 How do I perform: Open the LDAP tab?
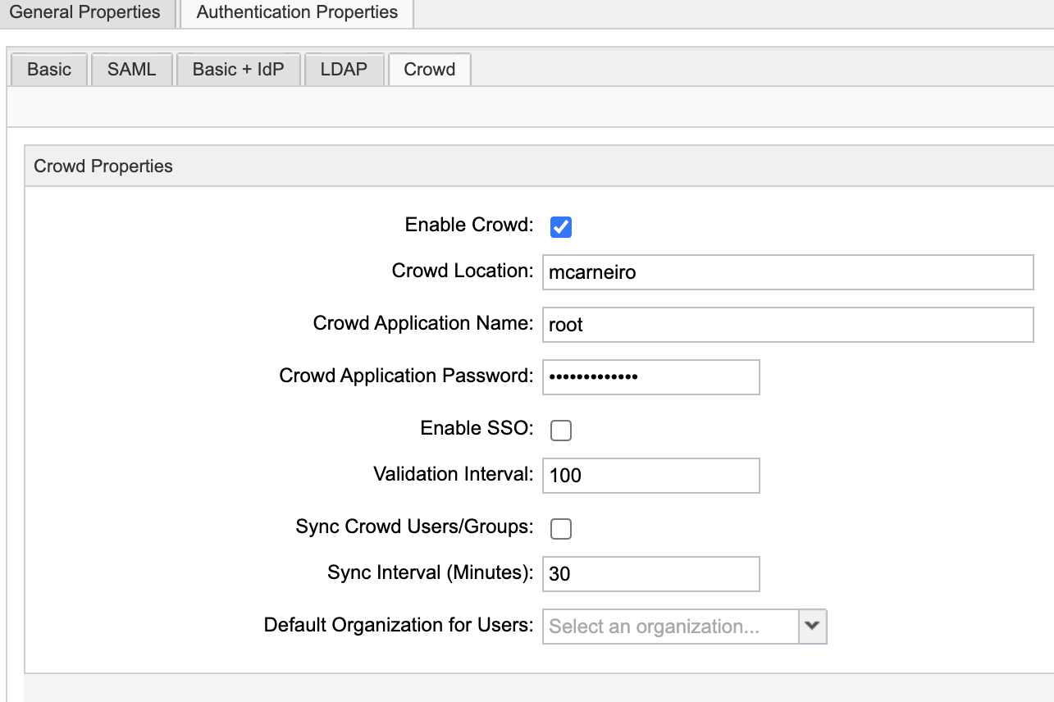[x=344, y=70]
